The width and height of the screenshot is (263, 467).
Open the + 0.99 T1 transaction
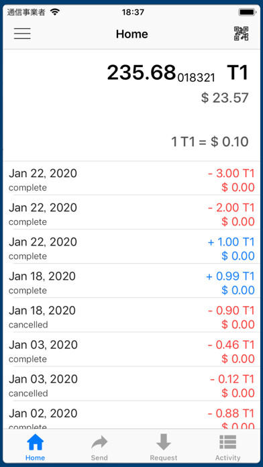click(x=131, y=281)
